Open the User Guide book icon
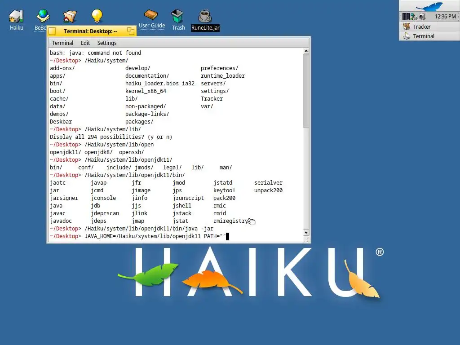460x345 pixels. pos(151,14)
